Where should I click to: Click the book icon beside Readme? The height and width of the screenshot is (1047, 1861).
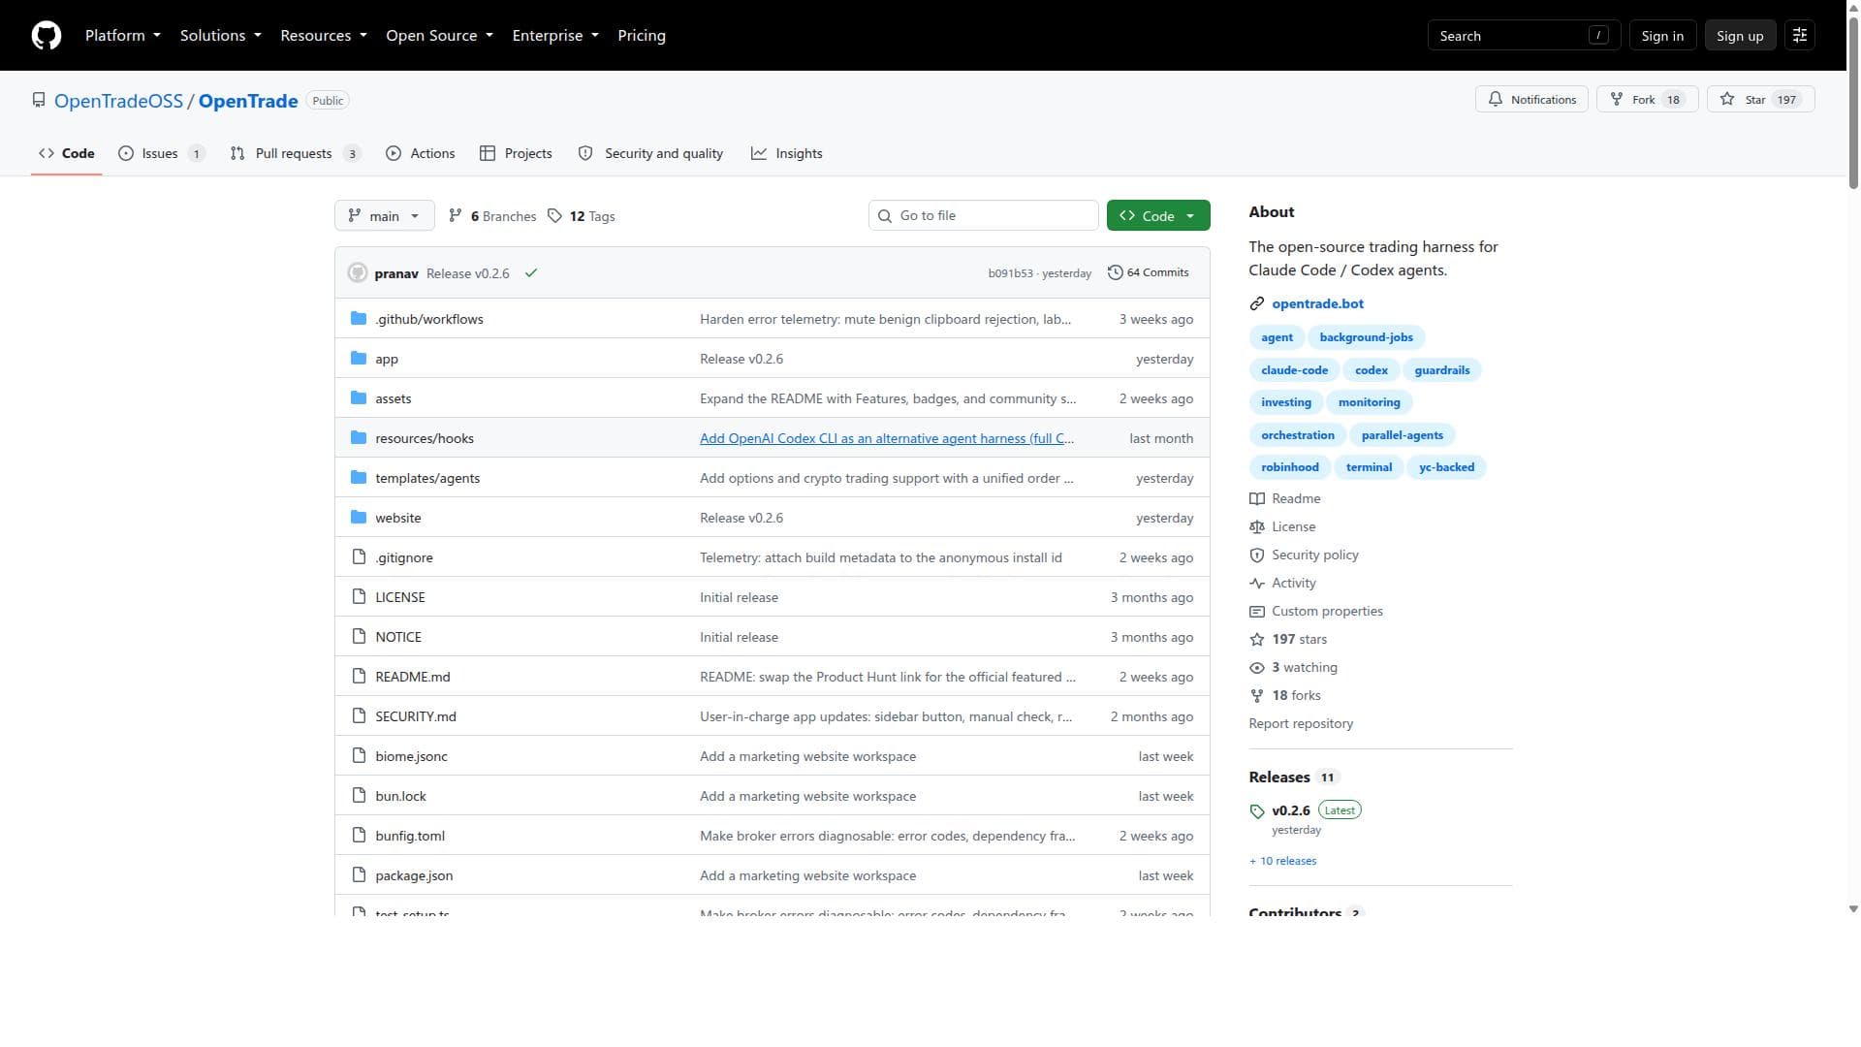[x=1257, y=499]
